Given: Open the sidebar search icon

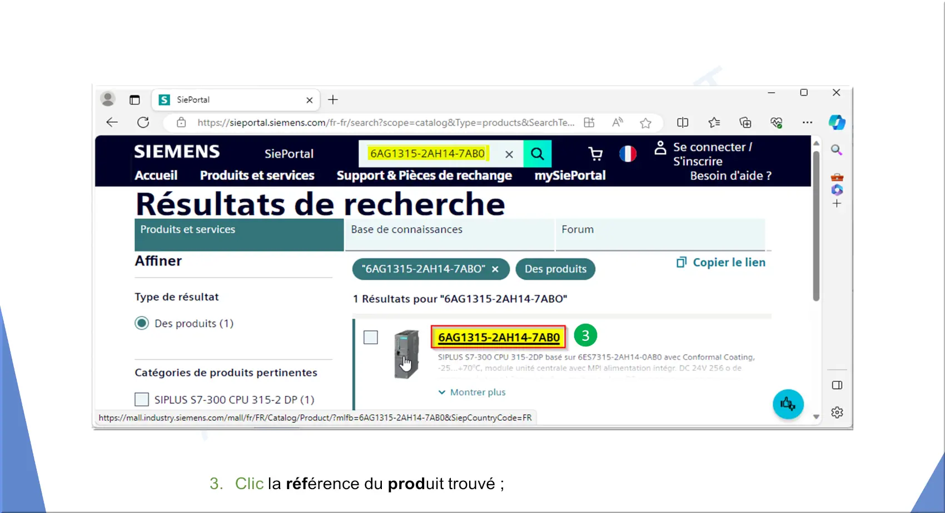Looking at the screenshot, I should (837, 150).
